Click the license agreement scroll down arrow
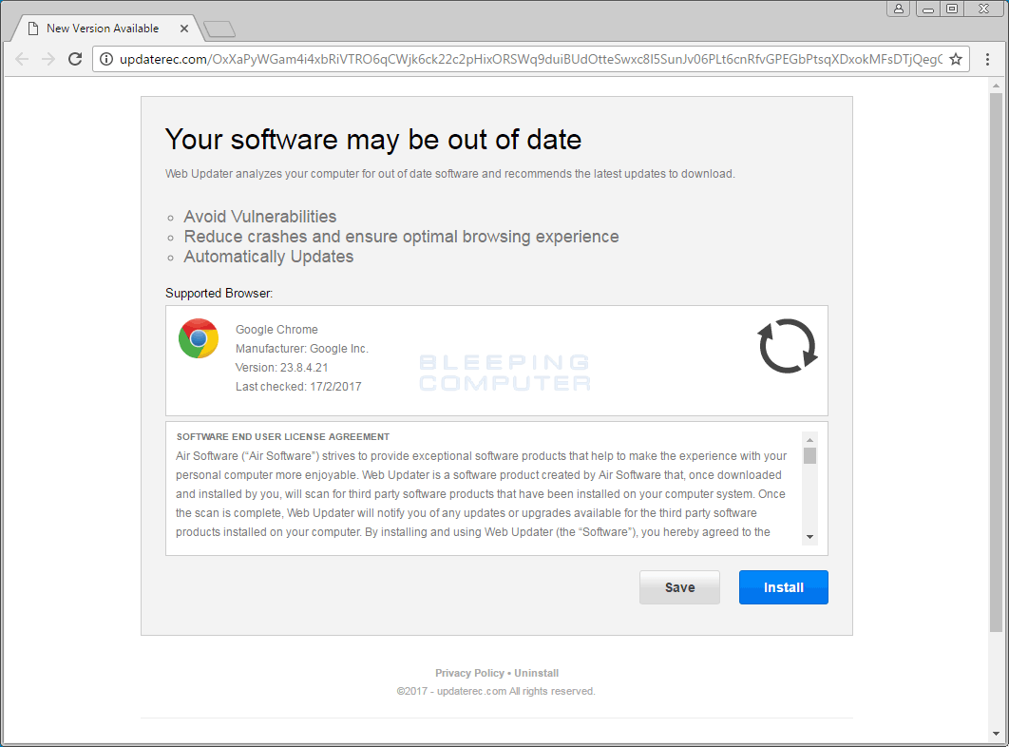 [809, 537]
